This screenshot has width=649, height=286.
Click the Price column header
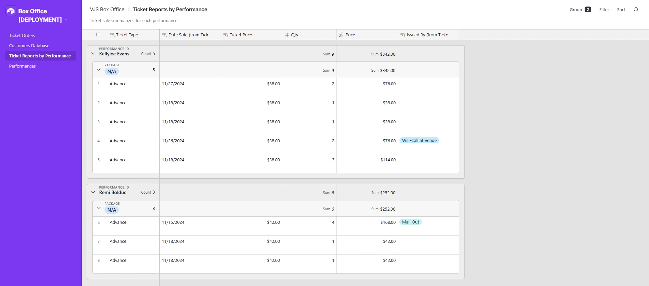[367, 35]
